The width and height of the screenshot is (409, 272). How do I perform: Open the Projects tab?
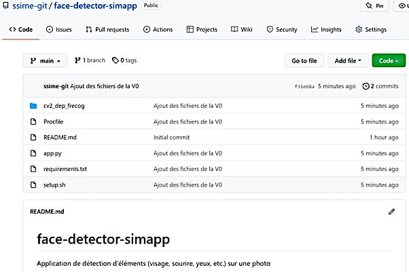tap(202, 29)
